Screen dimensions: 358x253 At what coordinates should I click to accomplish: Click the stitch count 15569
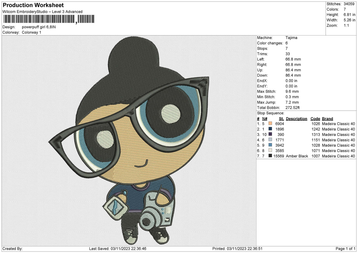pyautogui.click(x=278, y=156)
